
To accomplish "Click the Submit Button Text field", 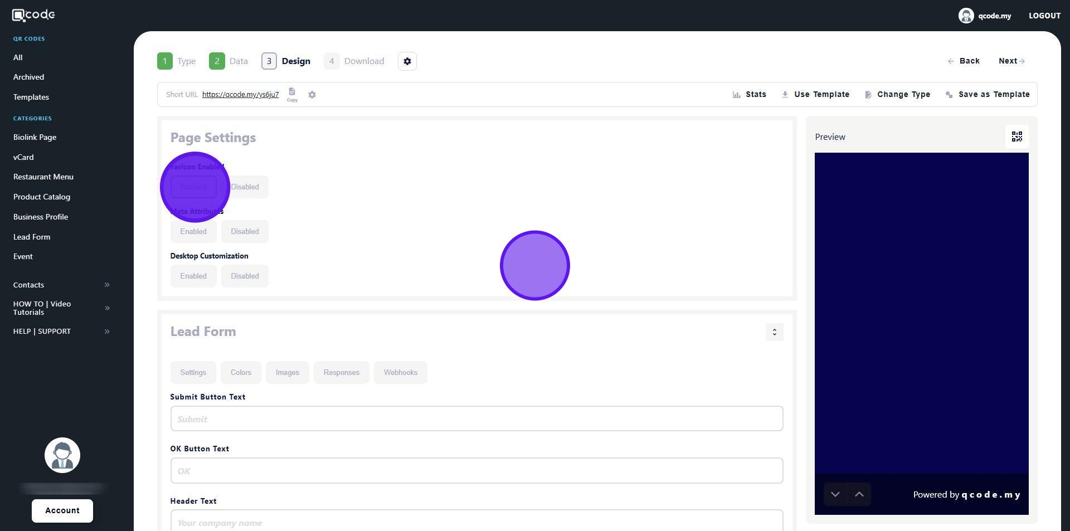I will click(476, 419).
